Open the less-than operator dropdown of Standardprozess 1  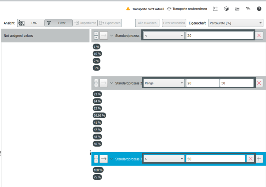(x=164, y=35)
